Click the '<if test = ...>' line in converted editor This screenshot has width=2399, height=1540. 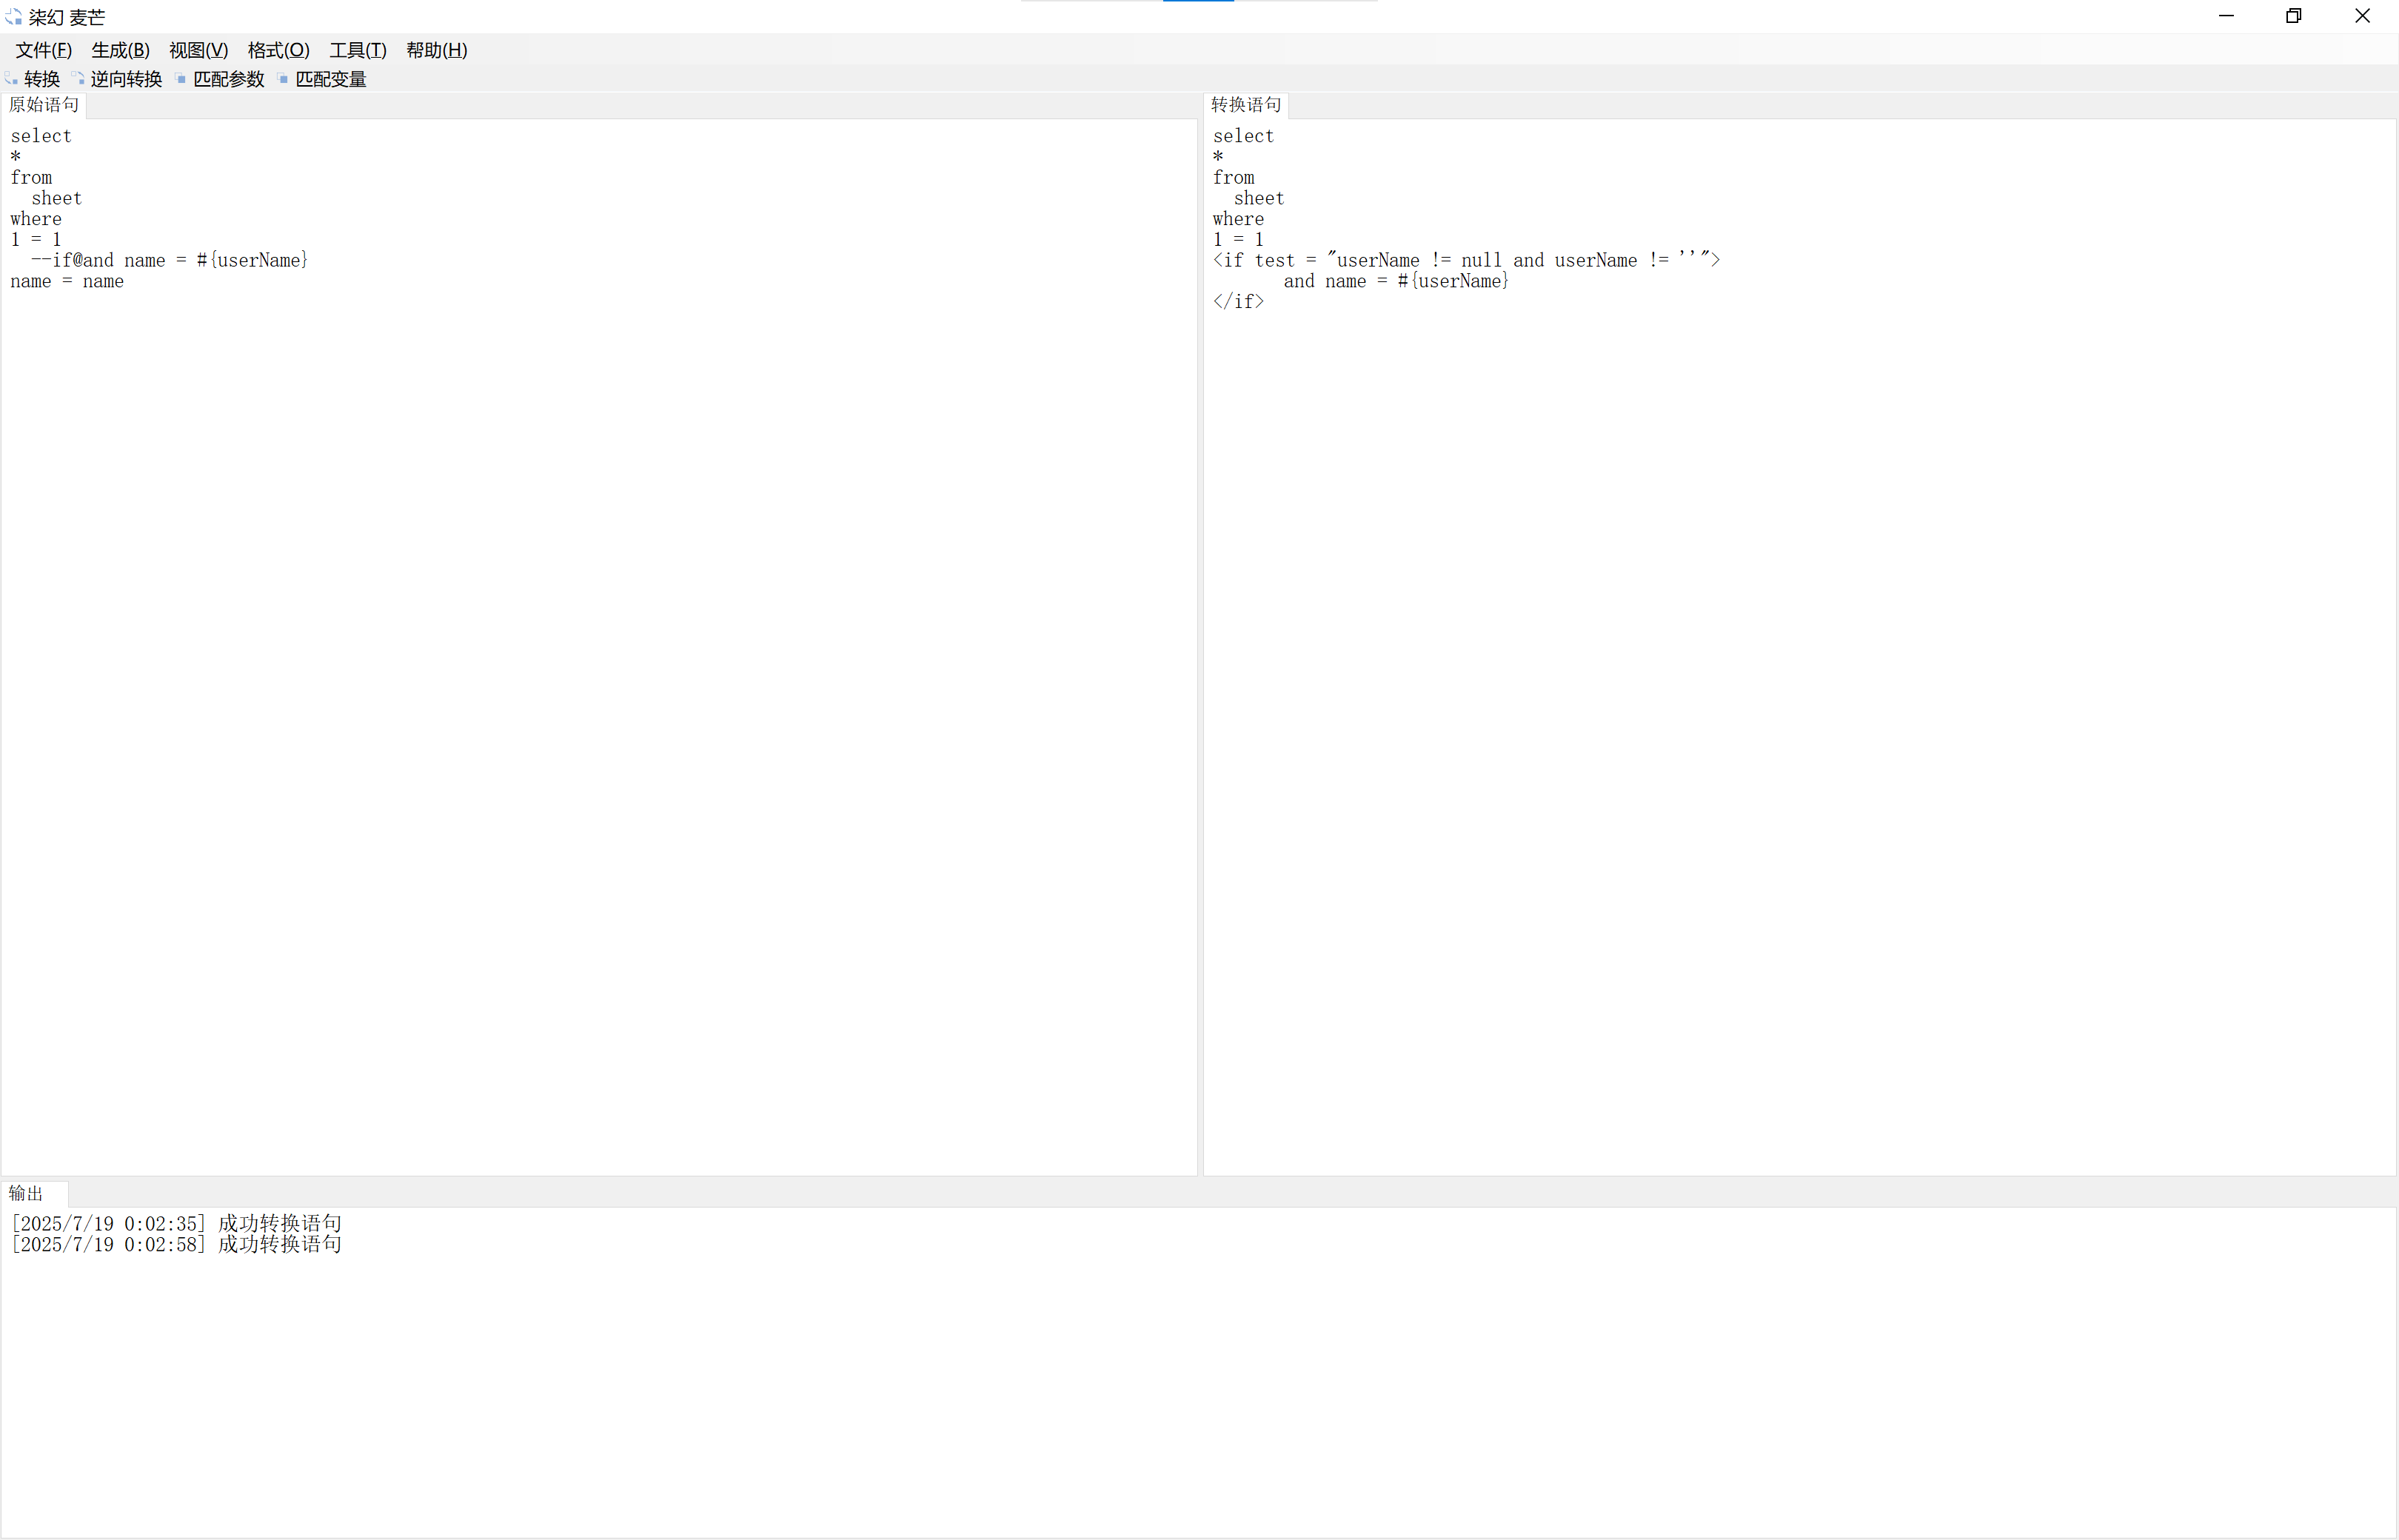click(x=1466, y=260)
